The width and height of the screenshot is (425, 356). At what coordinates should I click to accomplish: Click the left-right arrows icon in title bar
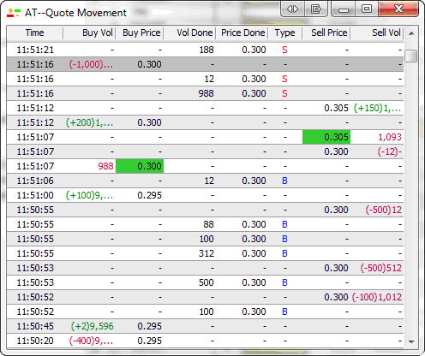coord(292,9)
